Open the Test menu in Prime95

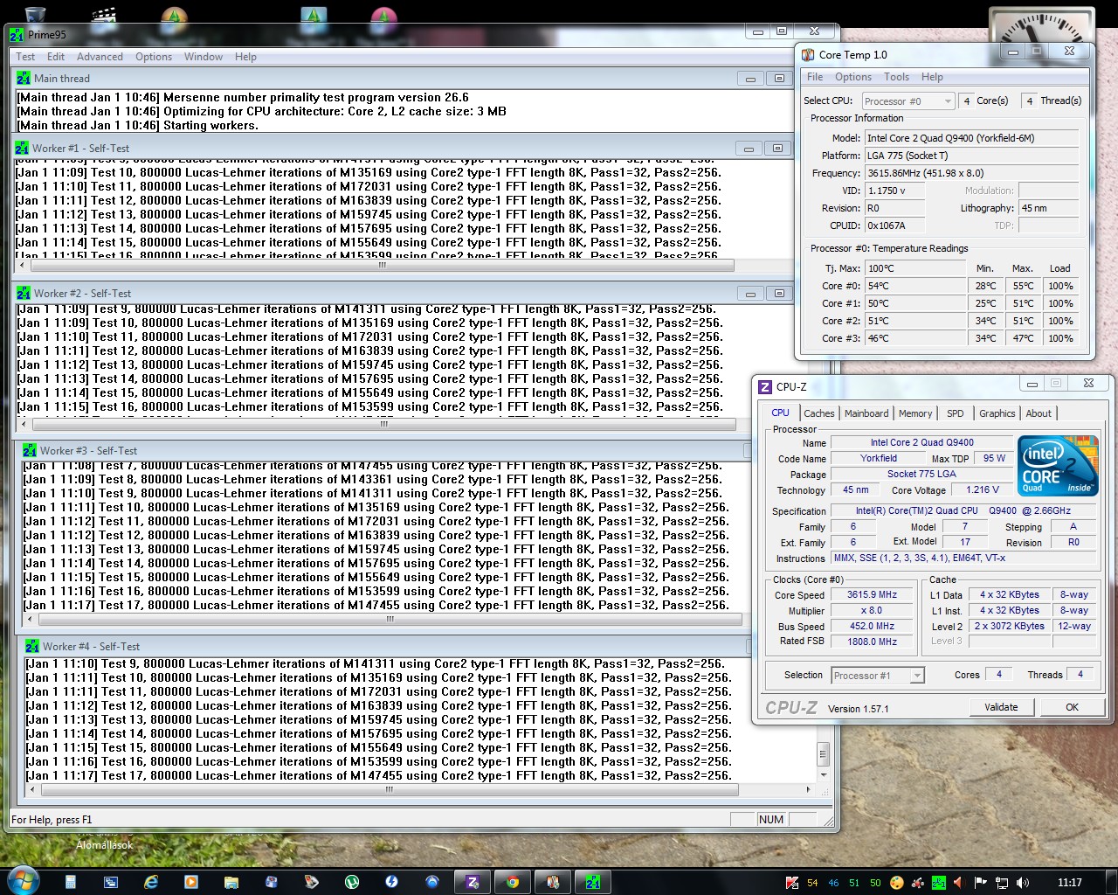[x=25, y=57]
